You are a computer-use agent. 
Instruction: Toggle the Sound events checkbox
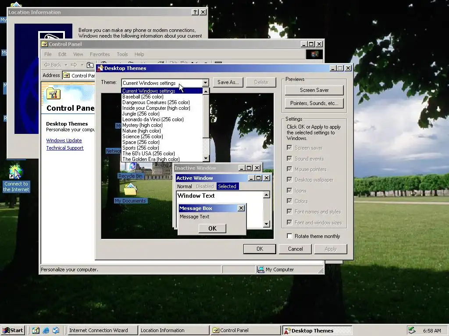[289, 158]
